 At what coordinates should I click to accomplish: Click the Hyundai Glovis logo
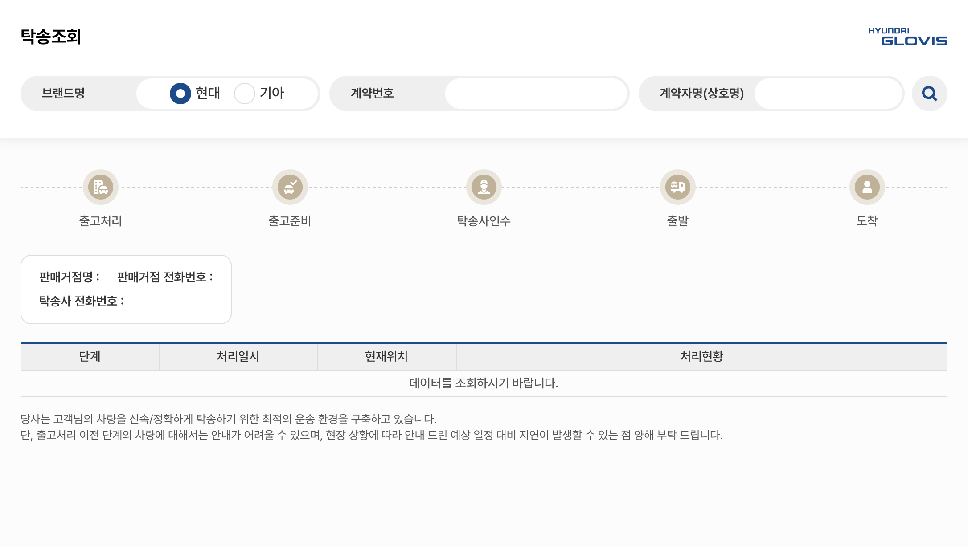(x=907, y=37)
